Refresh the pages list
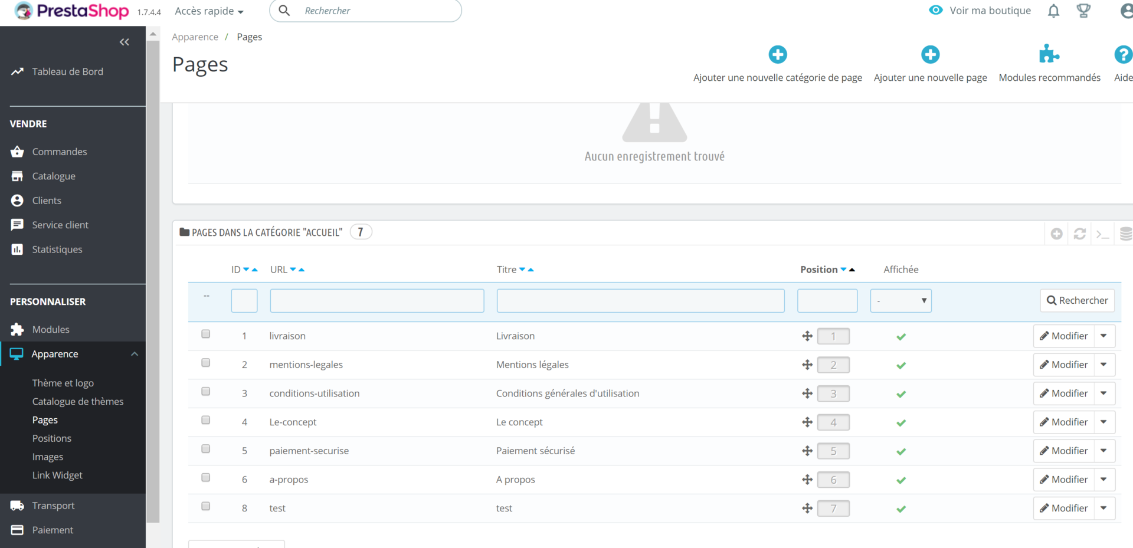This screenshot has width=1133, height=548. coord(1080,234)
